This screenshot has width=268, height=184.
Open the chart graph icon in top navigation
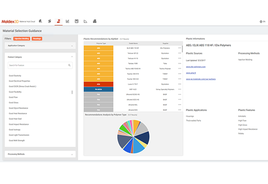pyautogui.click(x=67, y=21)
